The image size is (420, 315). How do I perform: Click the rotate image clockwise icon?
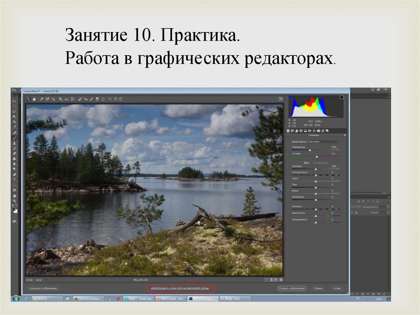pos(121,99)
